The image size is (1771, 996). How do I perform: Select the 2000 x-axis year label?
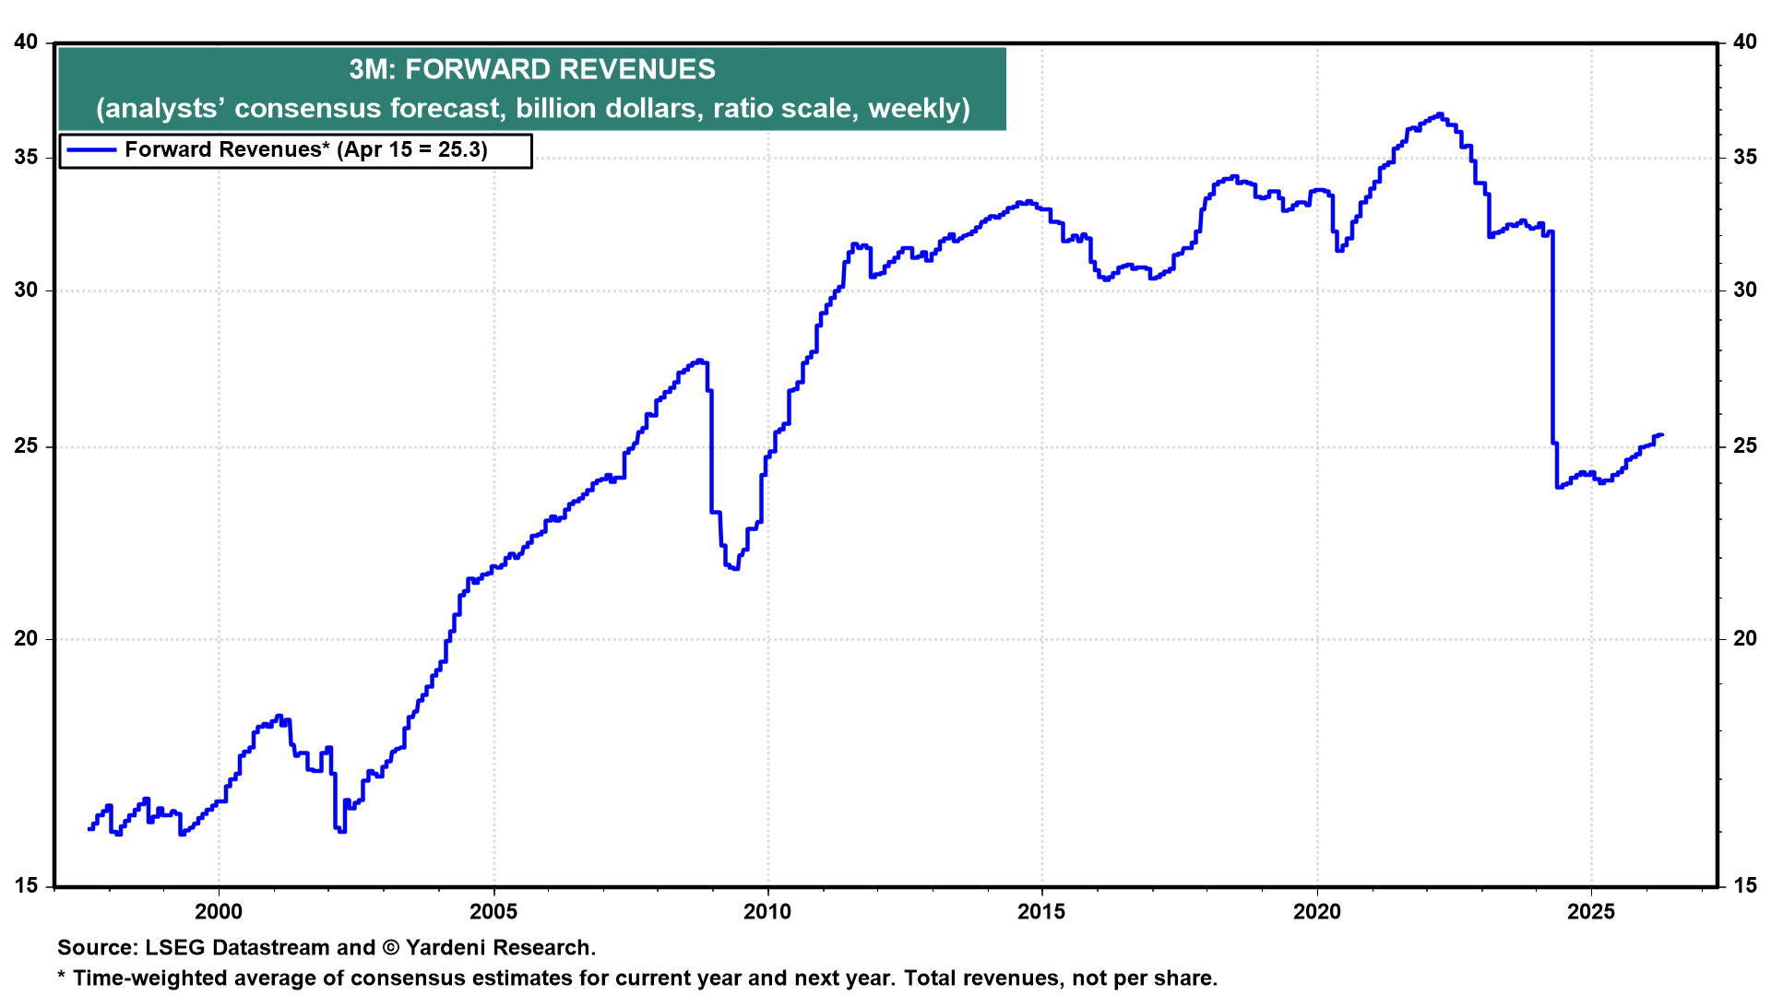[x=219, y=912]
